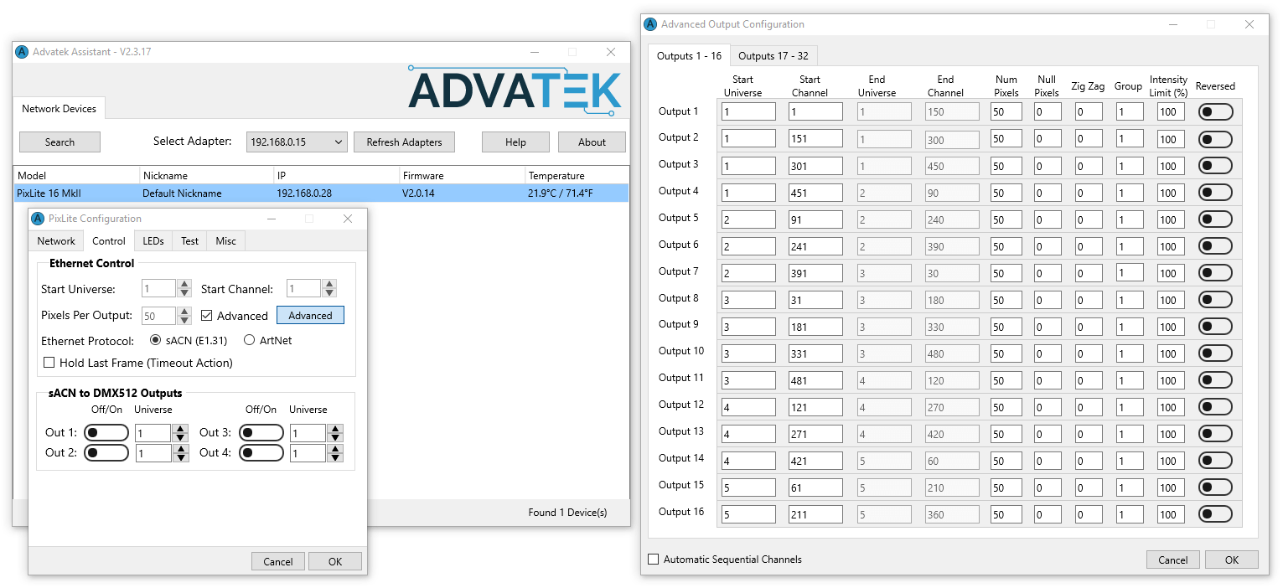Click the Temperature column header

click(577, 176)
